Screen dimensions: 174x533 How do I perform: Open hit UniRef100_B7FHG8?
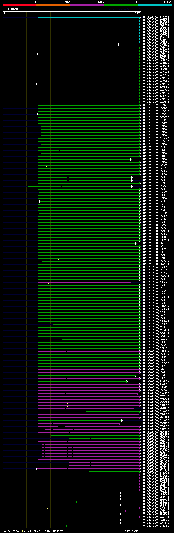tap(156, 20)
